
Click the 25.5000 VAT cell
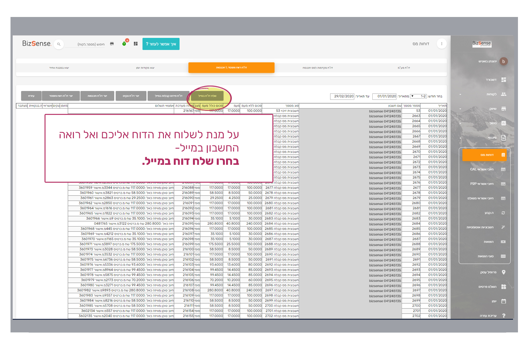click(x=232, y=244)
